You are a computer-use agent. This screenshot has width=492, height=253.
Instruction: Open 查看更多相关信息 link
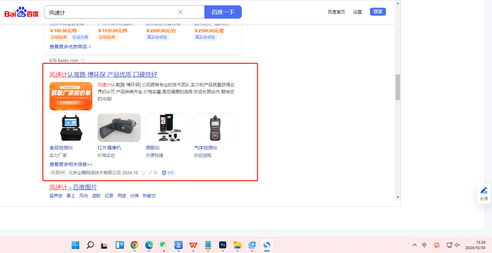click(71, 164)
